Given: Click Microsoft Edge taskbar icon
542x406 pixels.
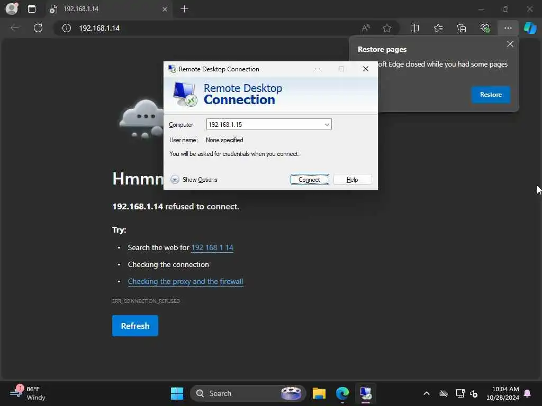Looking at the screenshot, I should 342,393.
